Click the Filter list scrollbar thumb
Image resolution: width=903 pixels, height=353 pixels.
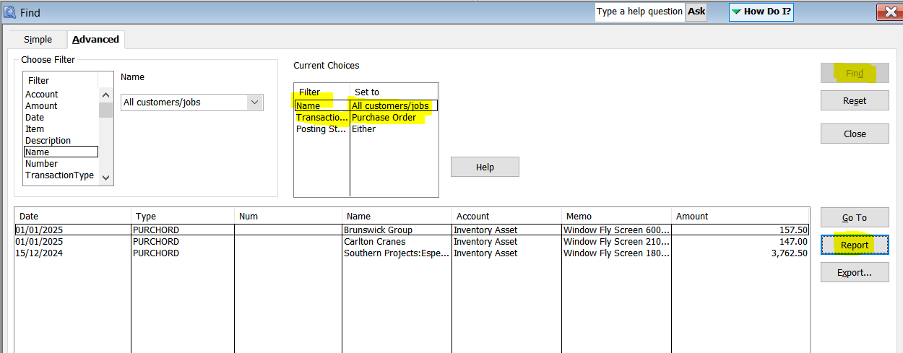coord(106,110)
